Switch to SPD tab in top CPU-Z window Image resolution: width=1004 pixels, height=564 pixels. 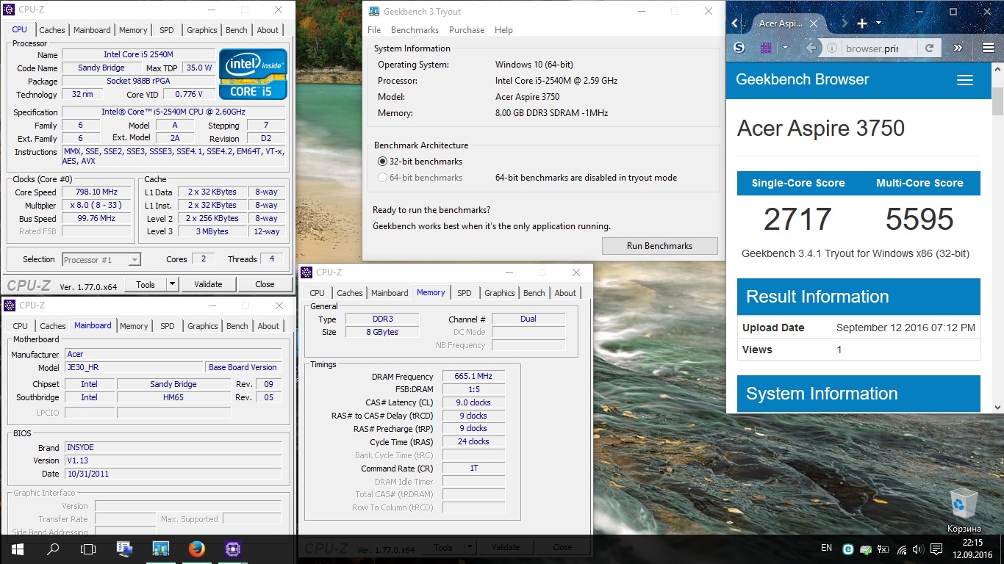click(x=167, y=30)
